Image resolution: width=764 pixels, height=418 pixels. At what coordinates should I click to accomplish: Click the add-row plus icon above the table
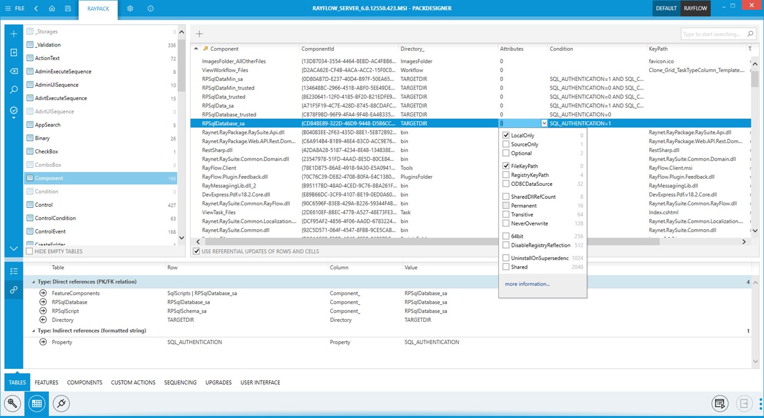click(199, 33)
